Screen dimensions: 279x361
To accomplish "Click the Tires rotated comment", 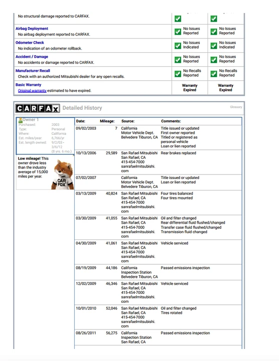I will point(172,313).
